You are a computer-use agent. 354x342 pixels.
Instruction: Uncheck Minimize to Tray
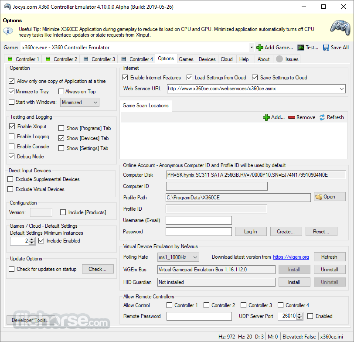(x=11, y=91)
